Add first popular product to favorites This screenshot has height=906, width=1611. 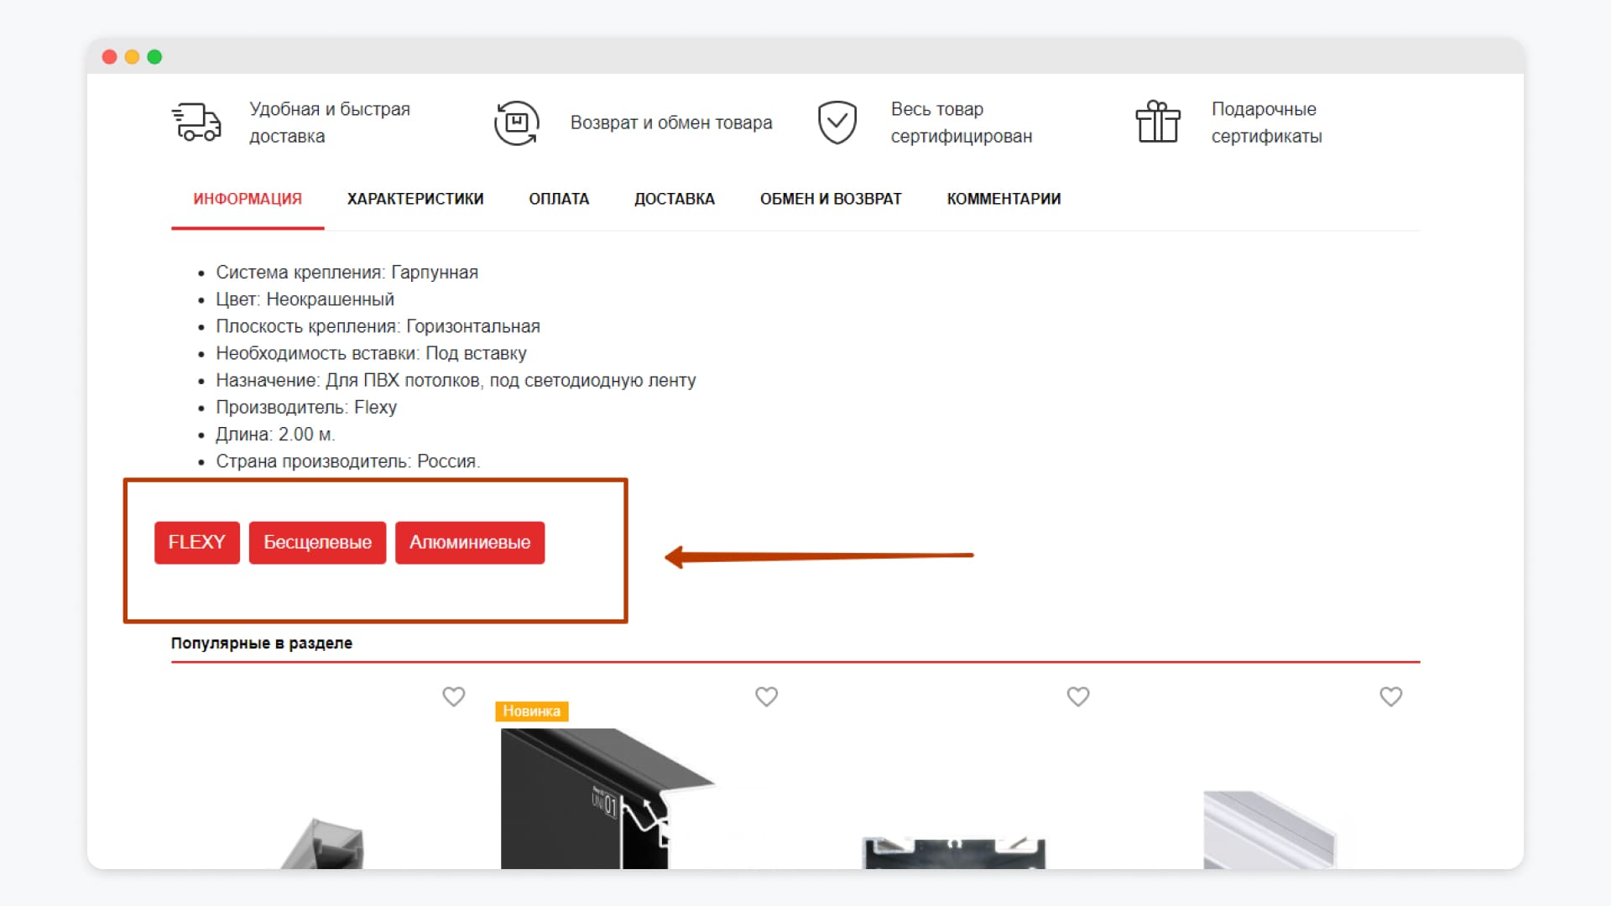point(454,696)
